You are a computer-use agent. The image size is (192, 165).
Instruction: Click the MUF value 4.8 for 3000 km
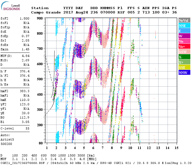click(82, 159)
